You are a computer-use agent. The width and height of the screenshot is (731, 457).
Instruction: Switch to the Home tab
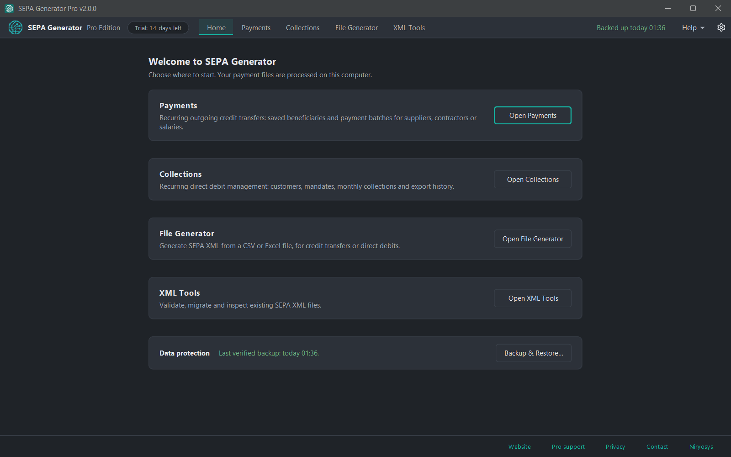click(216, 27)
